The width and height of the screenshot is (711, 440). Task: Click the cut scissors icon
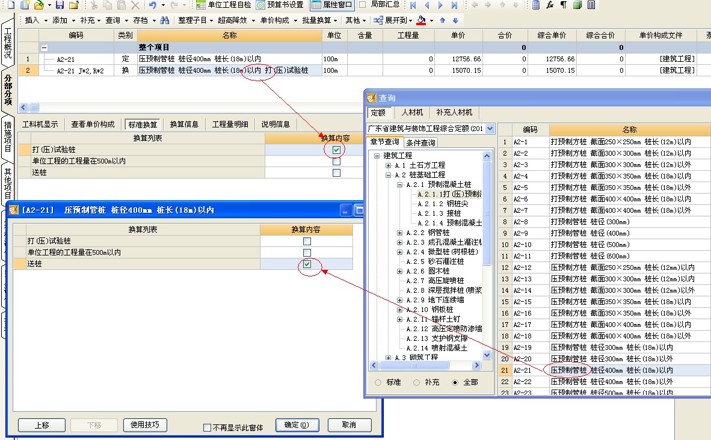(x=94, y=5)
